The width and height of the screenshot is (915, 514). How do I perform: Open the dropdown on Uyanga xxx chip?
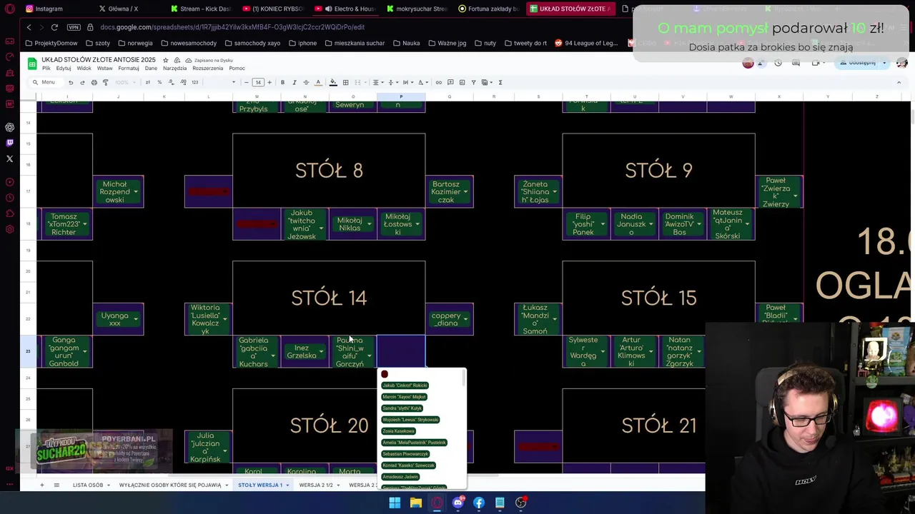[137, 319]
